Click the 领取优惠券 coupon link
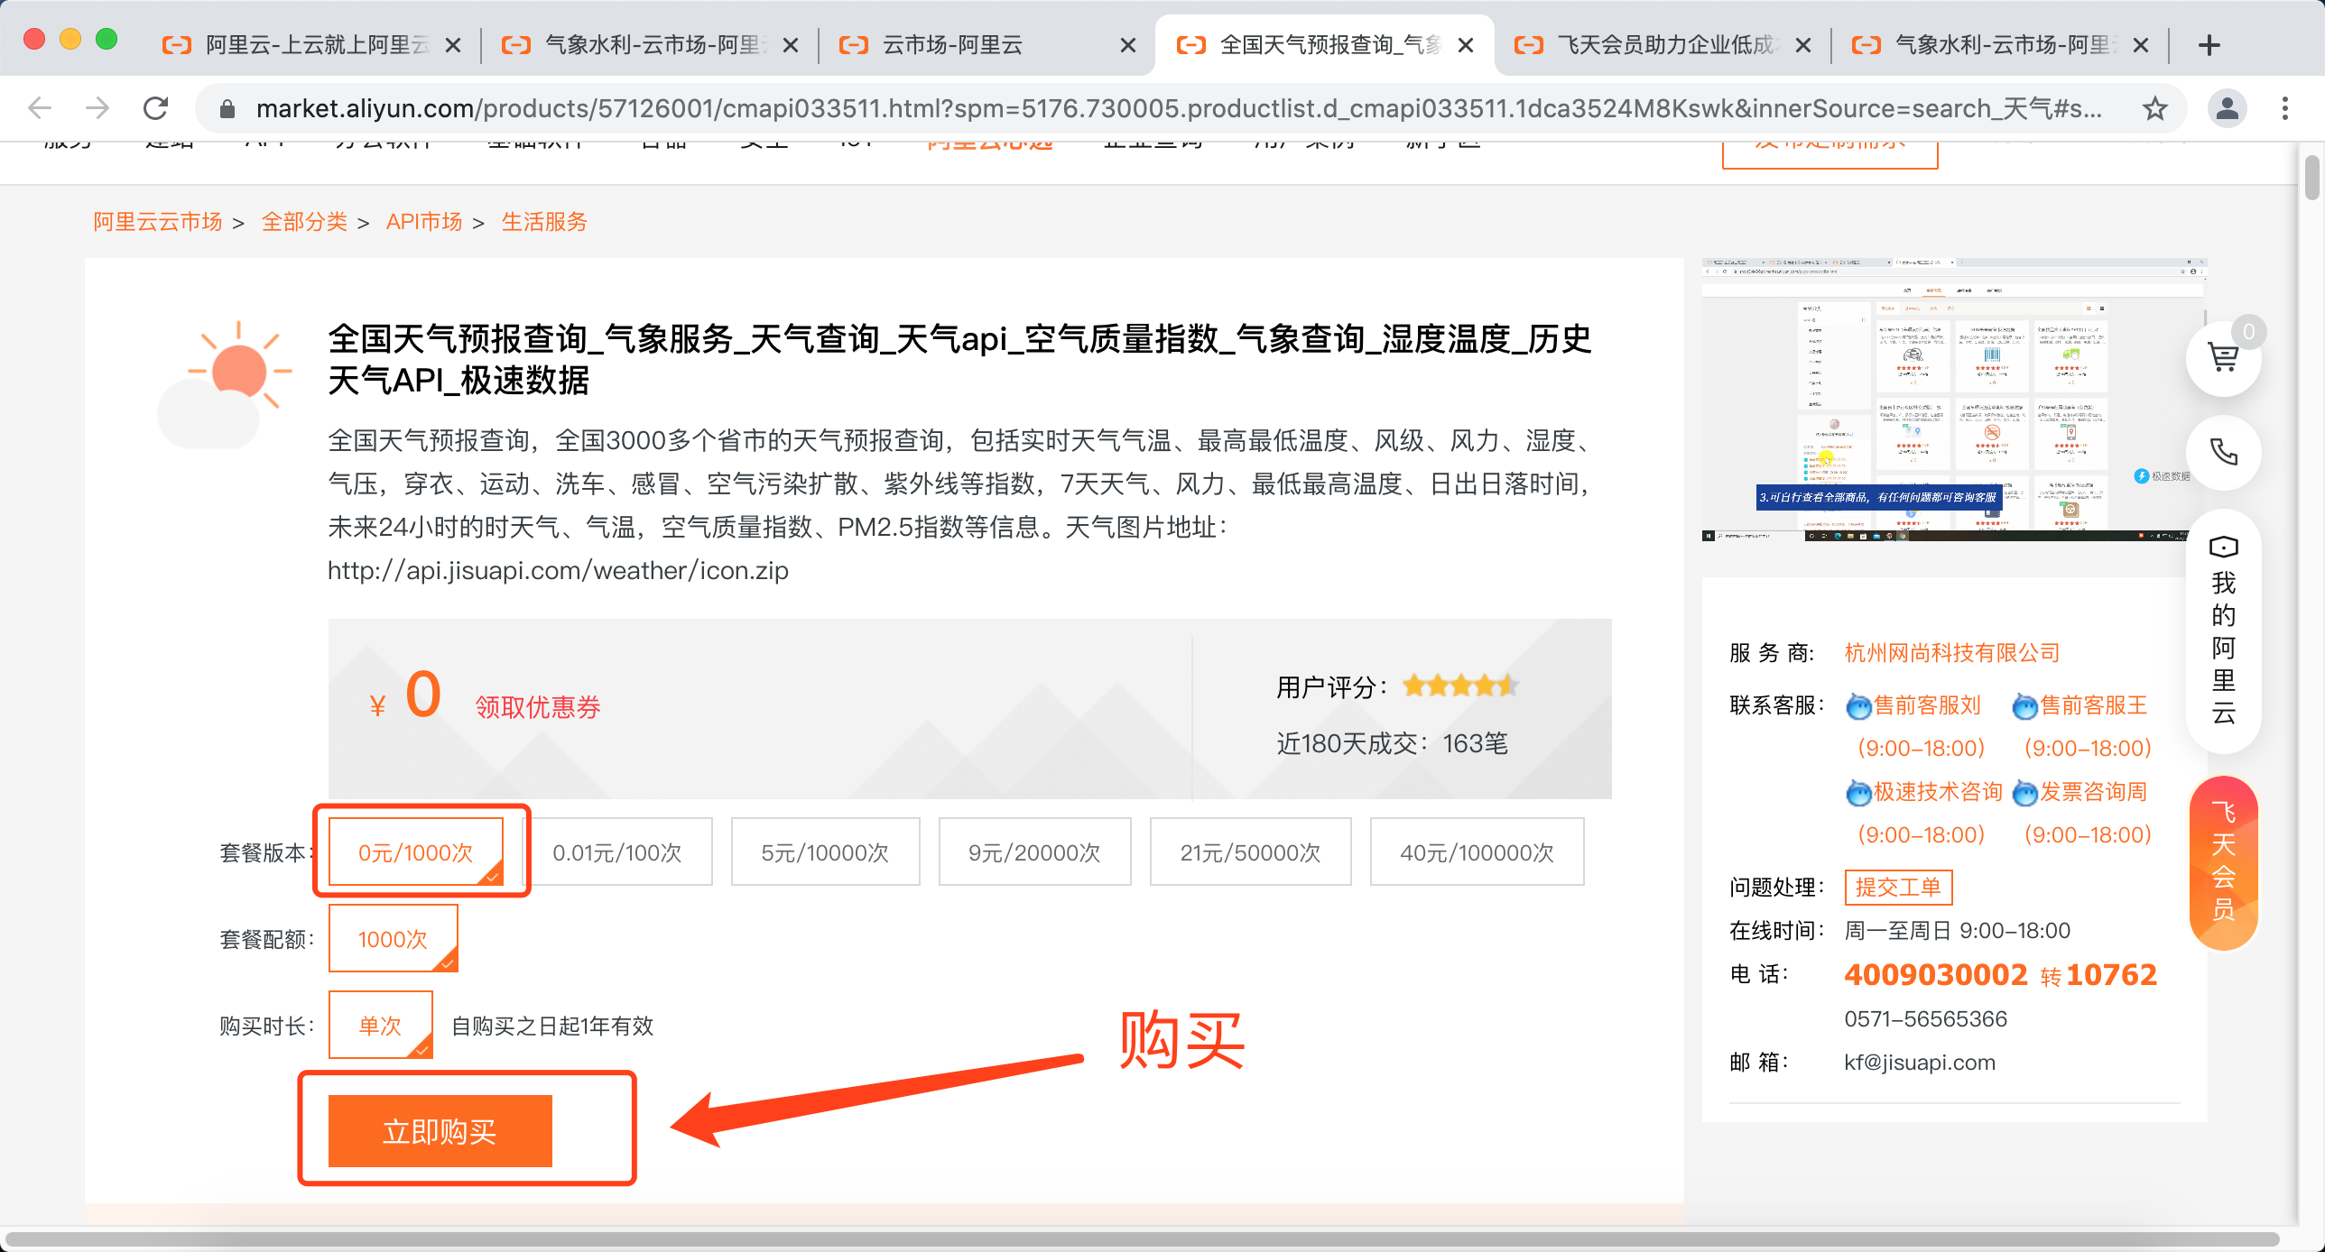The width and height of the screenshot is (2325, 1252). tap(538, 707)
